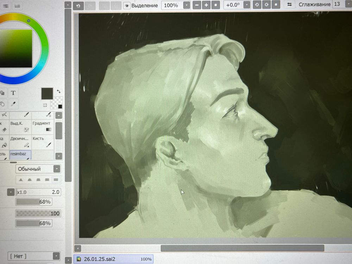
Task: Adjust the density slider showing 100
Action: [x=38, y=213]
